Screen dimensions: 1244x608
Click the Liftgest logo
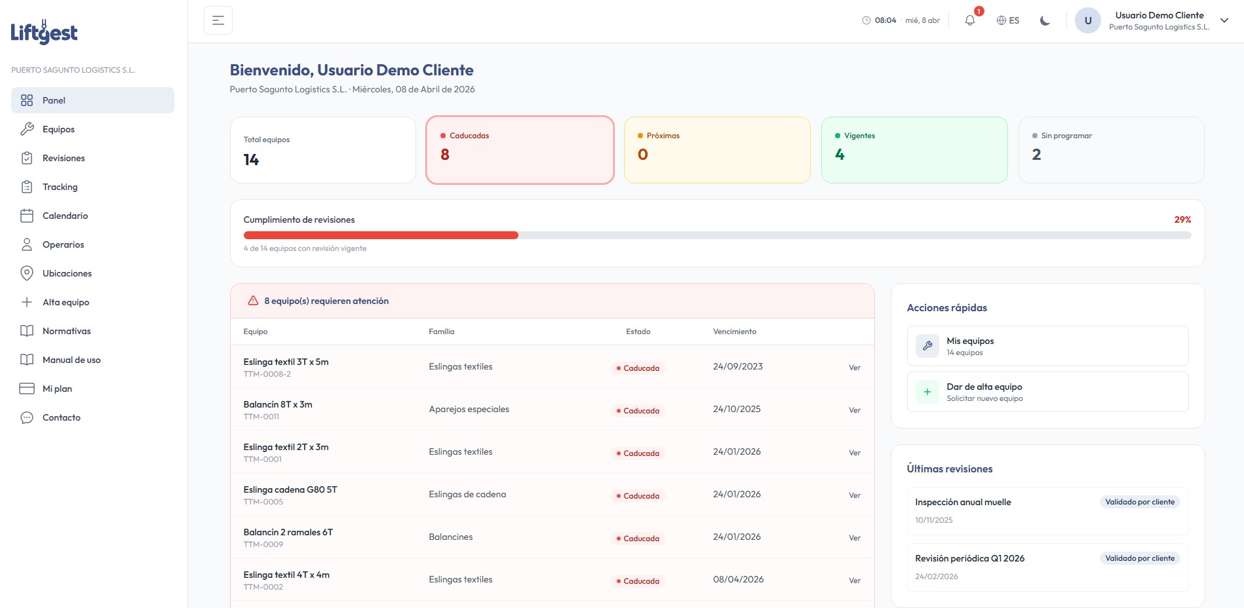tap(44, 31)
